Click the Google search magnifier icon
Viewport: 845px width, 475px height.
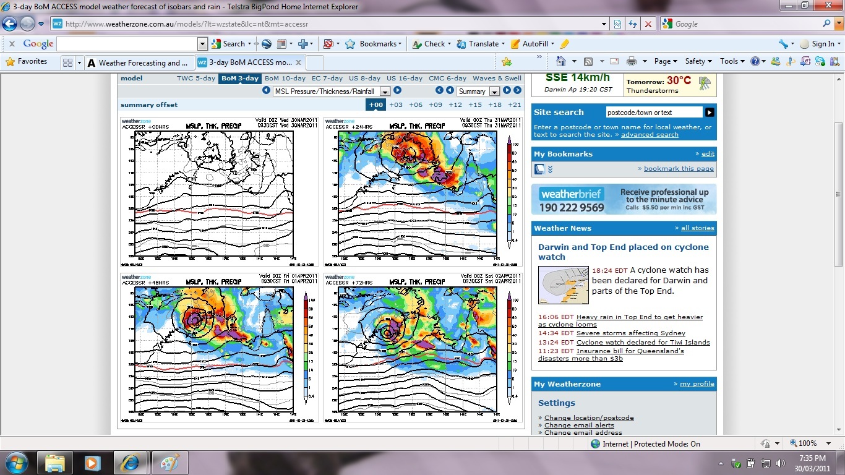(827, 24)
